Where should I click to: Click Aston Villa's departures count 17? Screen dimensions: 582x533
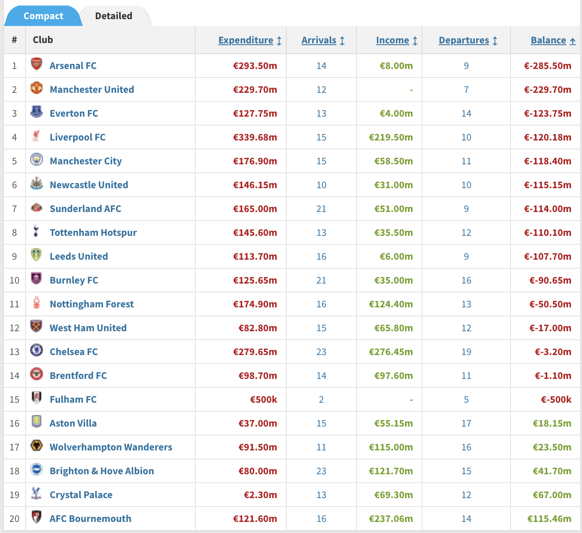(466, 423)
